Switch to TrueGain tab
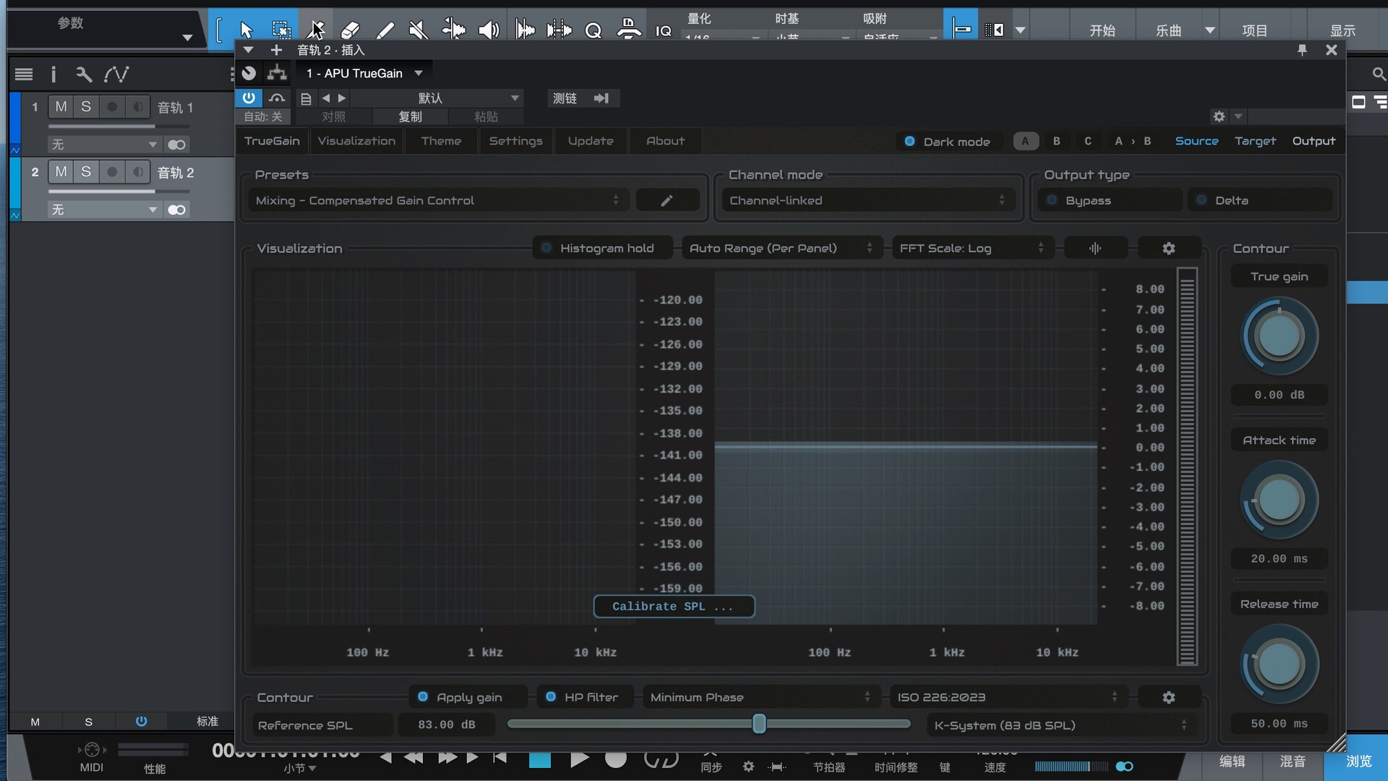This screenshot has height=781, width=1388. click(272, 141)
